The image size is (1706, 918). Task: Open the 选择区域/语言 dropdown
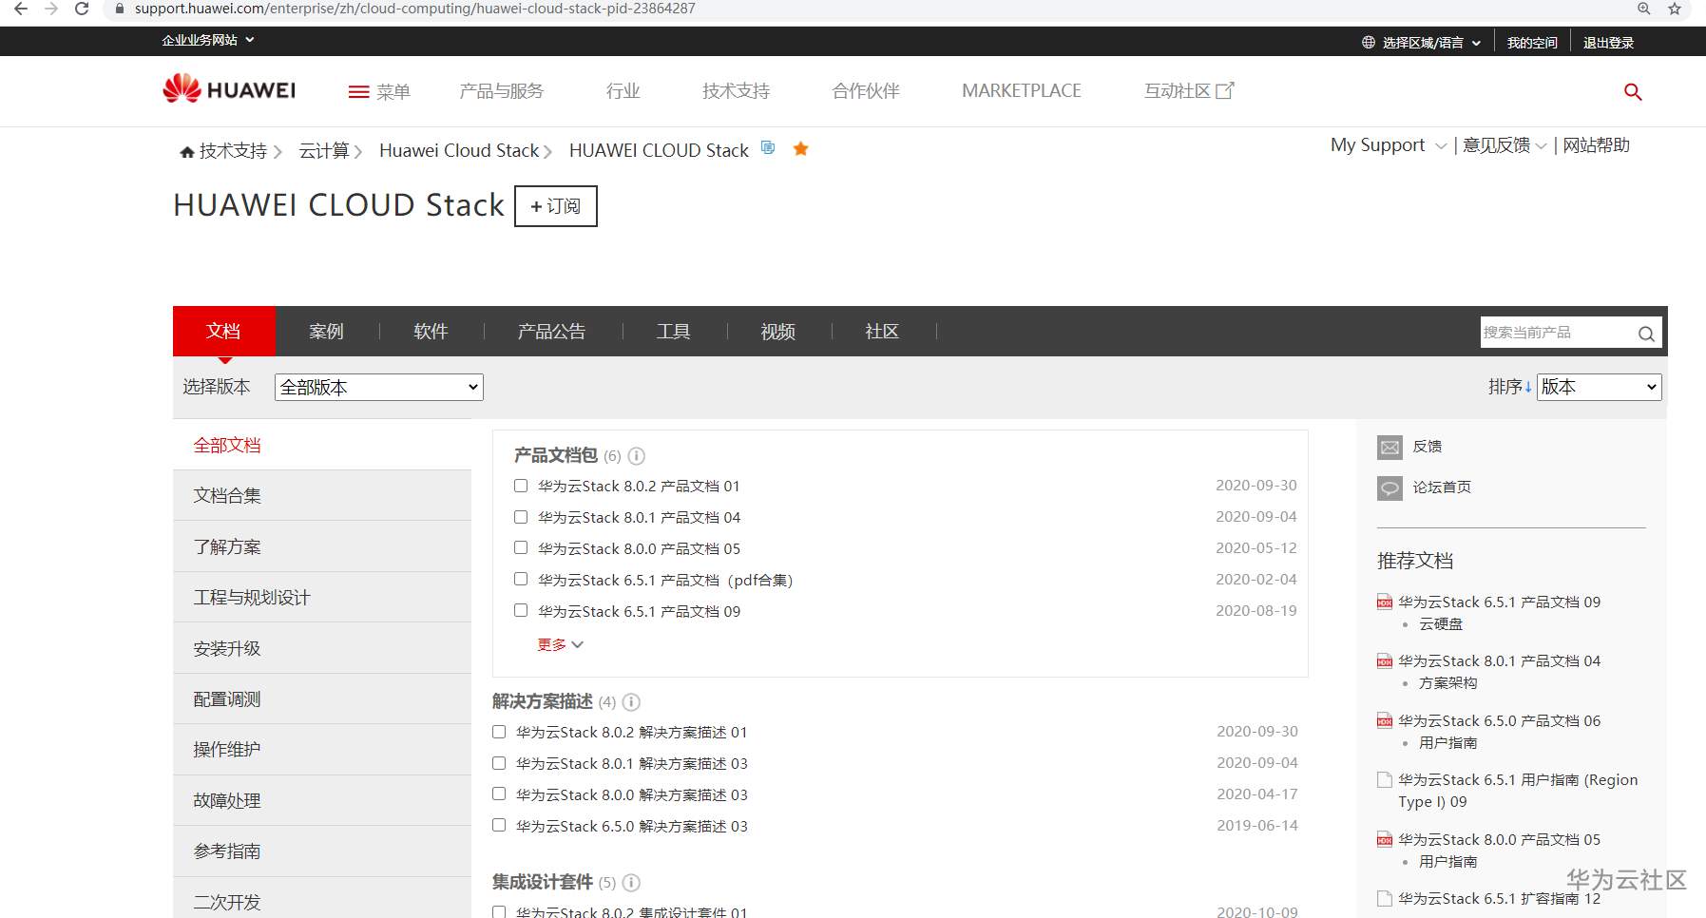[1431, 43]
